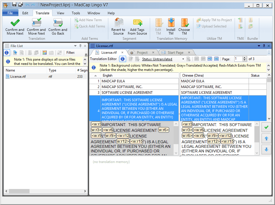Click Filter label in File List toolbar

[70, 53]
